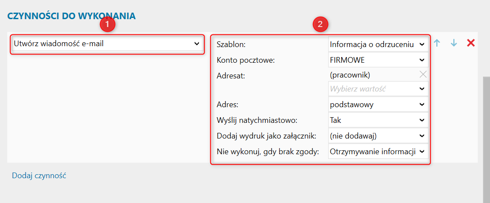Click the red marker number 1
This screenshot has width=490, height=203.
point(107,25)
